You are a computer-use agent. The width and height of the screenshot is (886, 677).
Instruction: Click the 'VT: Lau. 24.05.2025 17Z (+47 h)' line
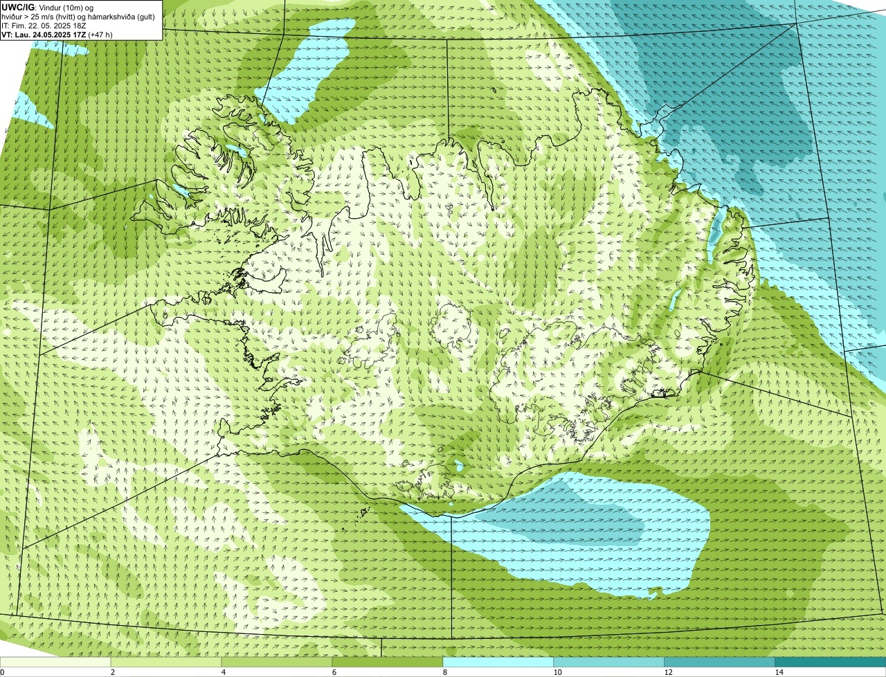57,34
